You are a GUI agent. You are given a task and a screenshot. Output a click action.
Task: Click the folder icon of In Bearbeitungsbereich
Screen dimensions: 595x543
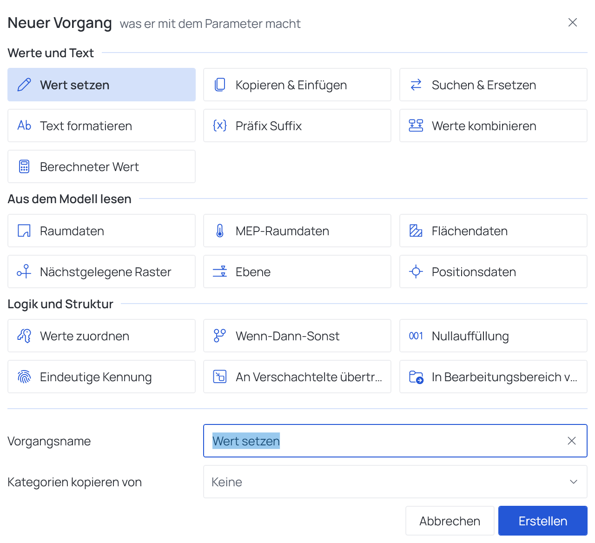click(416, 377)
